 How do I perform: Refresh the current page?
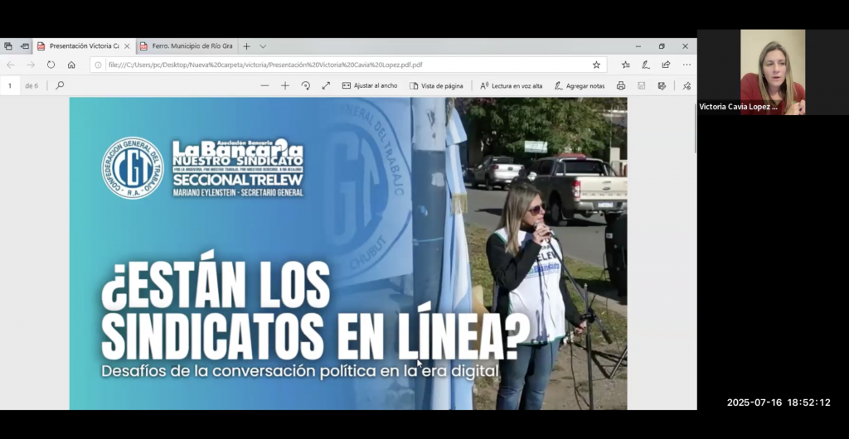point(51,65)
